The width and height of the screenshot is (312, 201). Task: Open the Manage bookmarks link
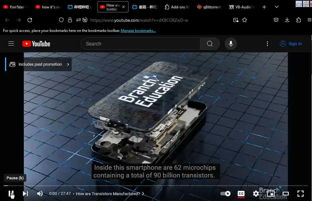[x=138, y=31]
